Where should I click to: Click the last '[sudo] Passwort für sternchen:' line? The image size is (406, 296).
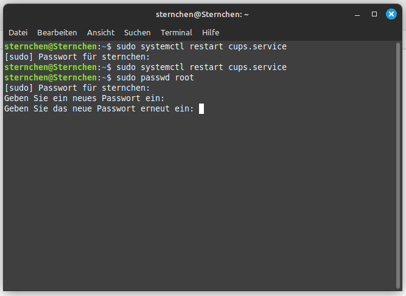77,88
